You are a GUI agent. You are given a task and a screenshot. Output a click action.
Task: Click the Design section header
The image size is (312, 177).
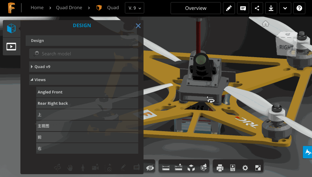(x=82, y=41)
